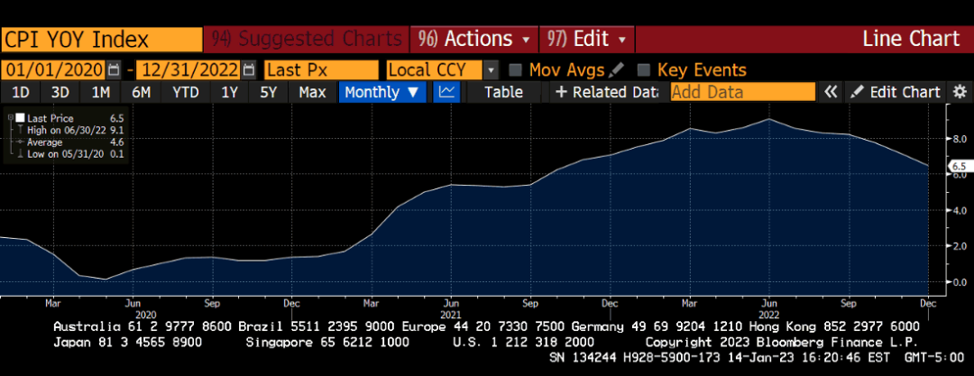Enable the Mov Avgs checkbox
The height and width of the screenshot is (376, 974).
[516, 69]
